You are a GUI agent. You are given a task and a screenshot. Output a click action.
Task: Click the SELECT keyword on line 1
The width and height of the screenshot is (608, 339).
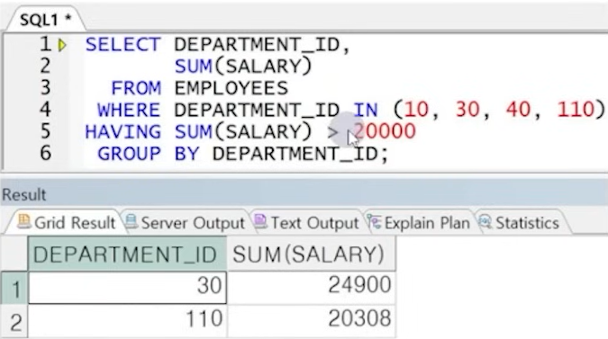click(123, 44)
